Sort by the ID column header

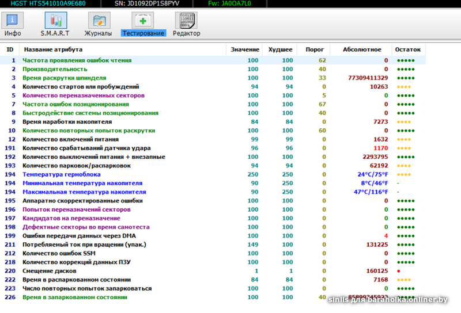[x=10, y=49]
